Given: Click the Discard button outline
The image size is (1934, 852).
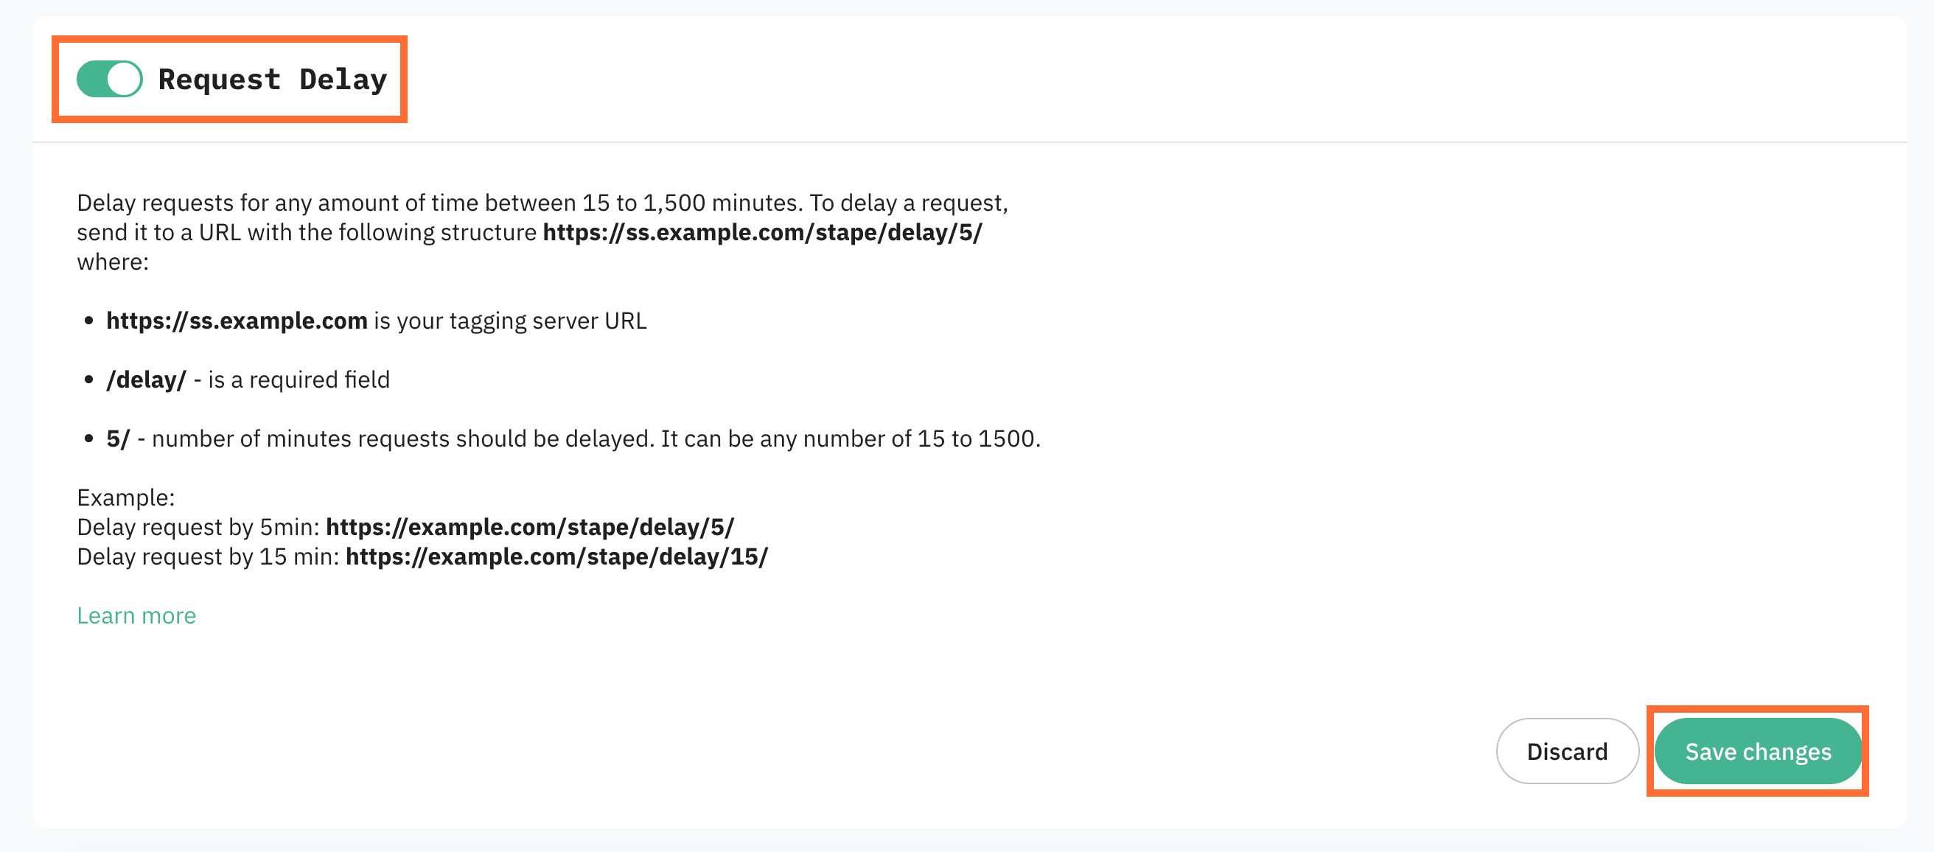Looking at the screenshot, I should click(1567, 751).
